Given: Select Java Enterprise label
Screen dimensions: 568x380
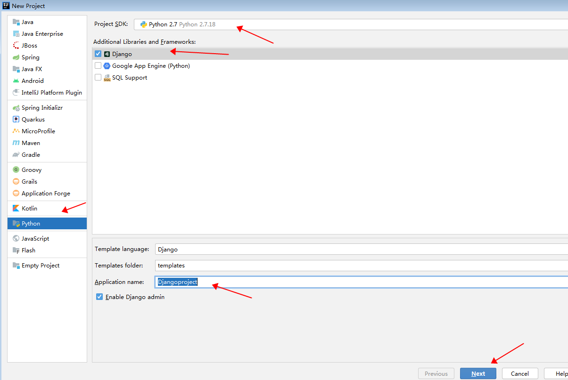Looking at the screenshot, I should pos(42,34).
